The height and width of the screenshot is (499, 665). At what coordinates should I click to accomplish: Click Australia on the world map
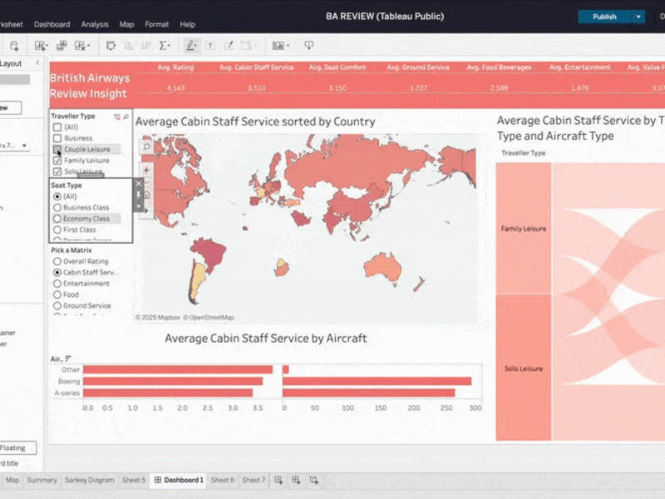click(x=382, y=268)
